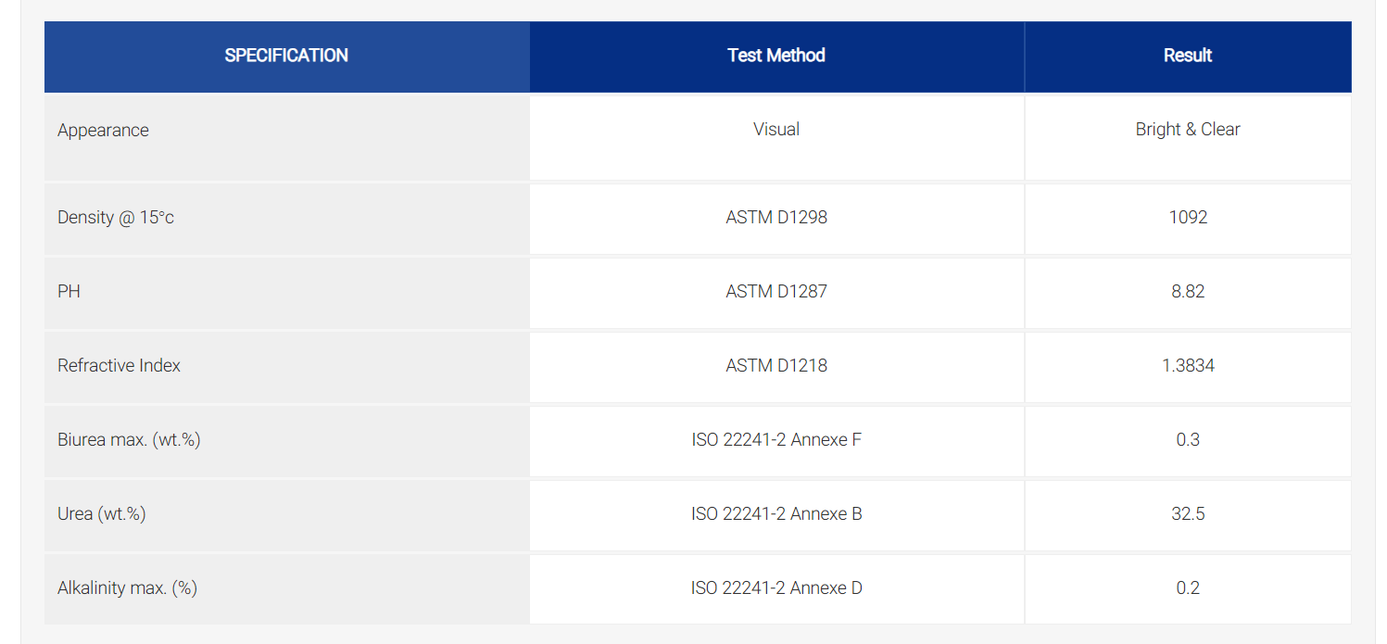The height and width of the screenshot is (644, 1387).
Task: Click the Result column header
Action: tap(1188, 56)
